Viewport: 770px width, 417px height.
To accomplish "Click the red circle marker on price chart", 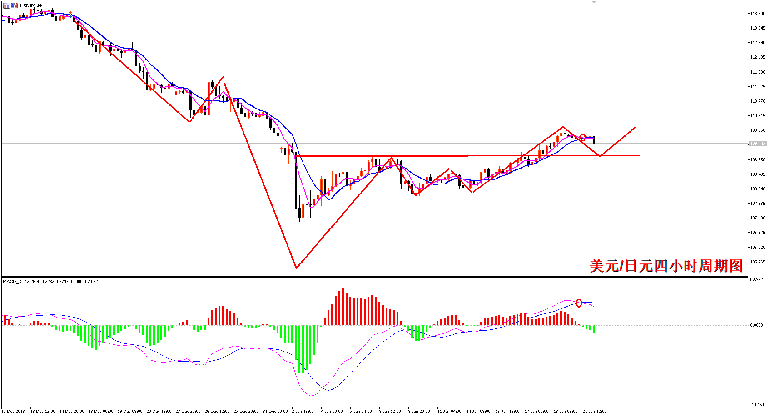I will (583, 137).
